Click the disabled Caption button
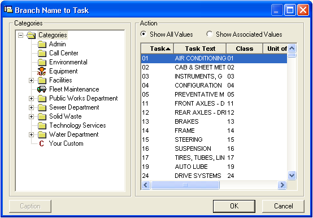The image size is (313, 218). (30, 206)
